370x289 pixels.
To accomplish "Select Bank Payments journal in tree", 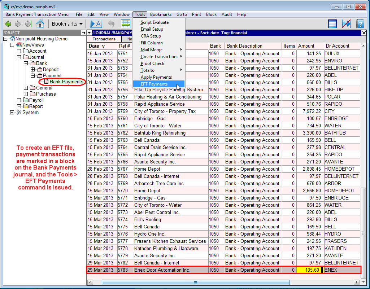I will (x=66, y=82).
